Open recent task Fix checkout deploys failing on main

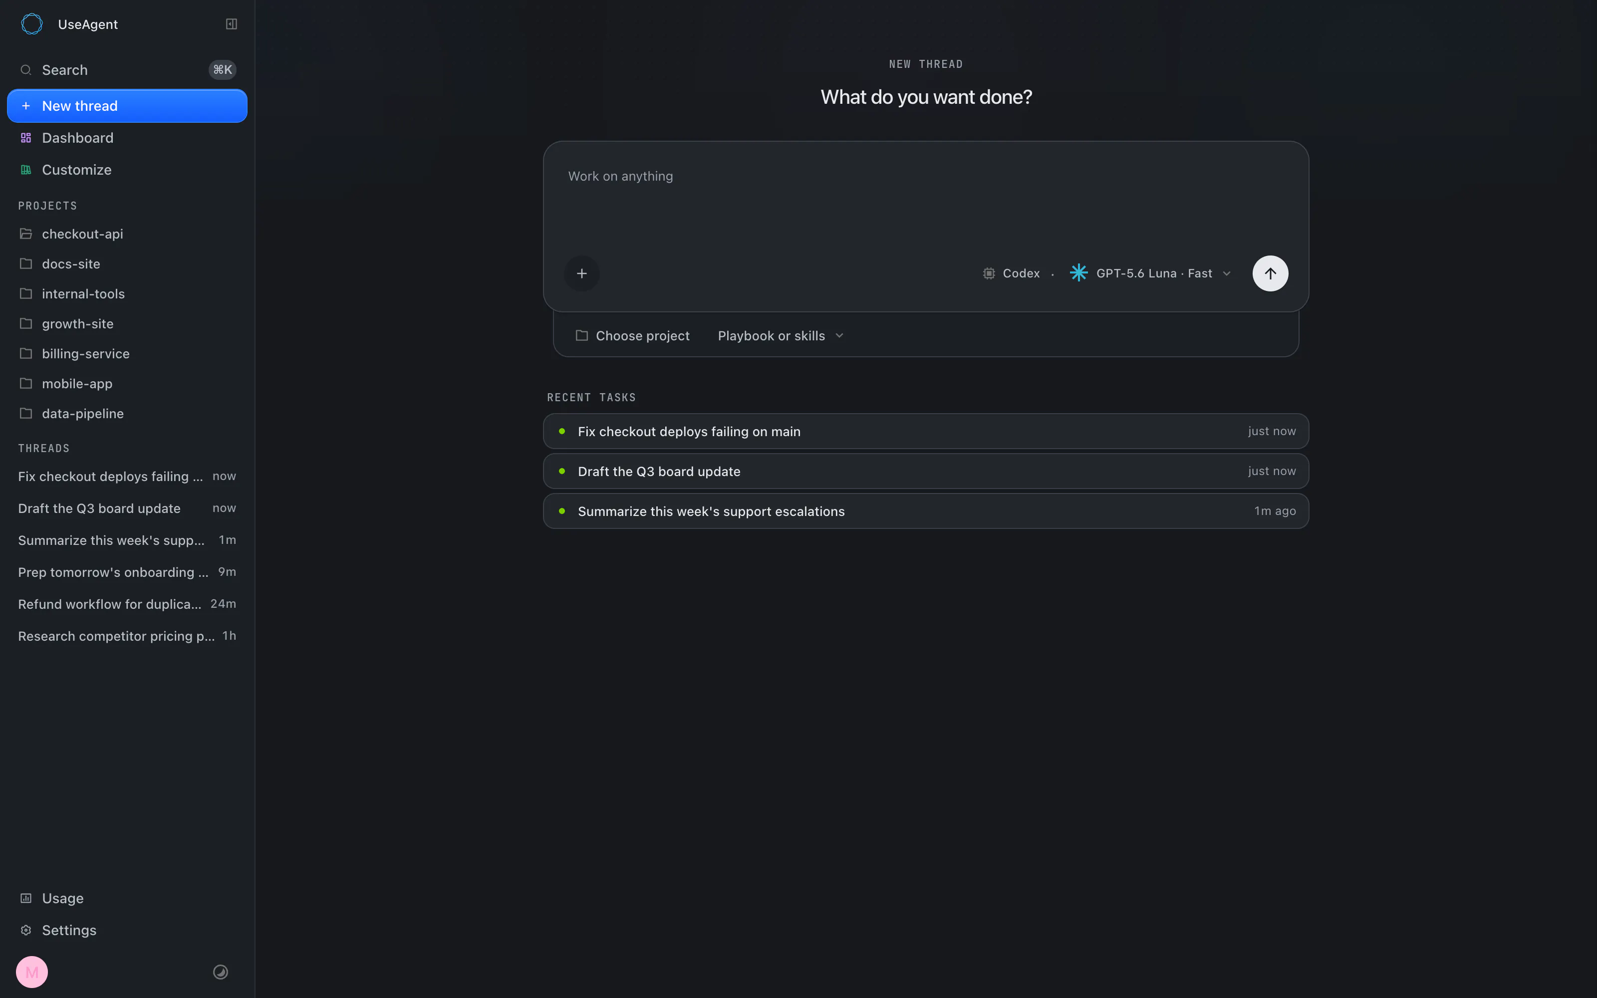click(926, 431)
